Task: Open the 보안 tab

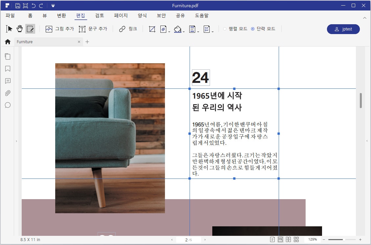Action: [161, 16]
